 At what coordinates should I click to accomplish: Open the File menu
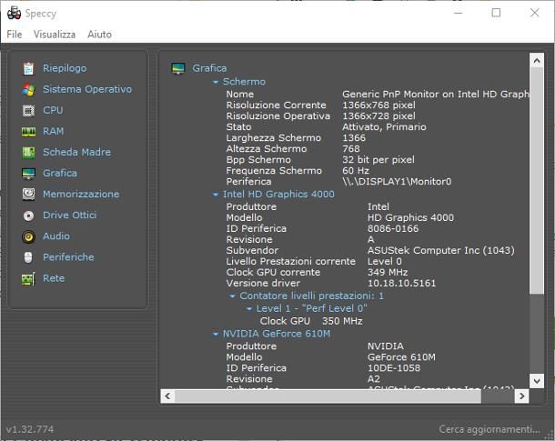[15, 35]
